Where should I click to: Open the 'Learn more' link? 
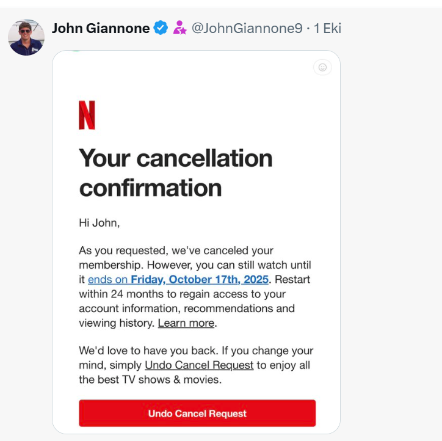(186, 323)
